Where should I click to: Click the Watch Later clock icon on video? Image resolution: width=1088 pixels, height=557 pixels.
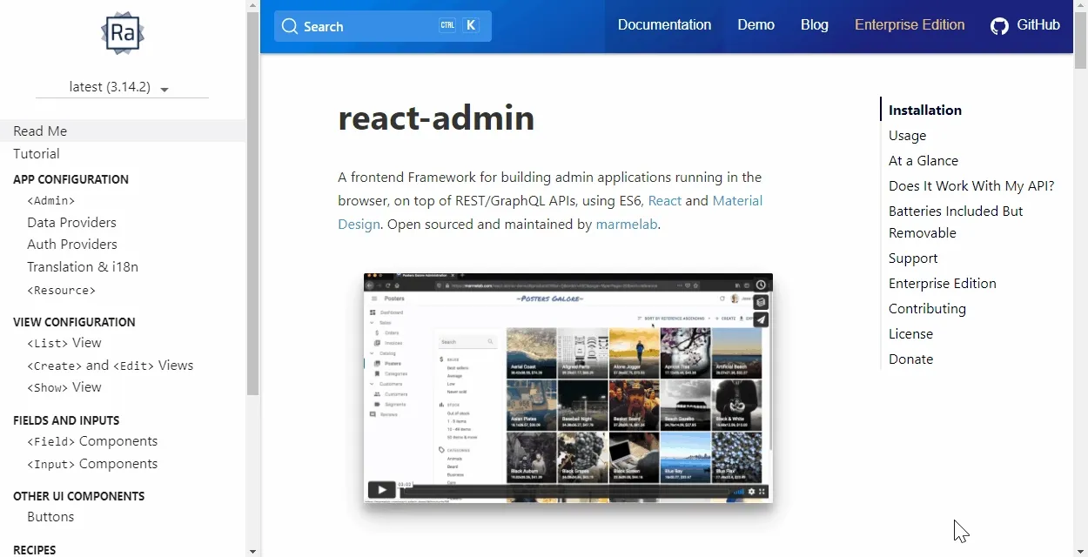coord(761,285)
